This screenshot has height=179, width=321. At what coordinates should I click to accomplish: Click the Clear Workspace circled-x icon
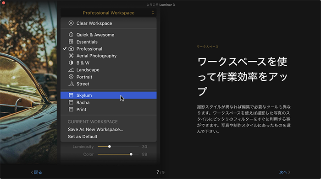click(71, 23)
